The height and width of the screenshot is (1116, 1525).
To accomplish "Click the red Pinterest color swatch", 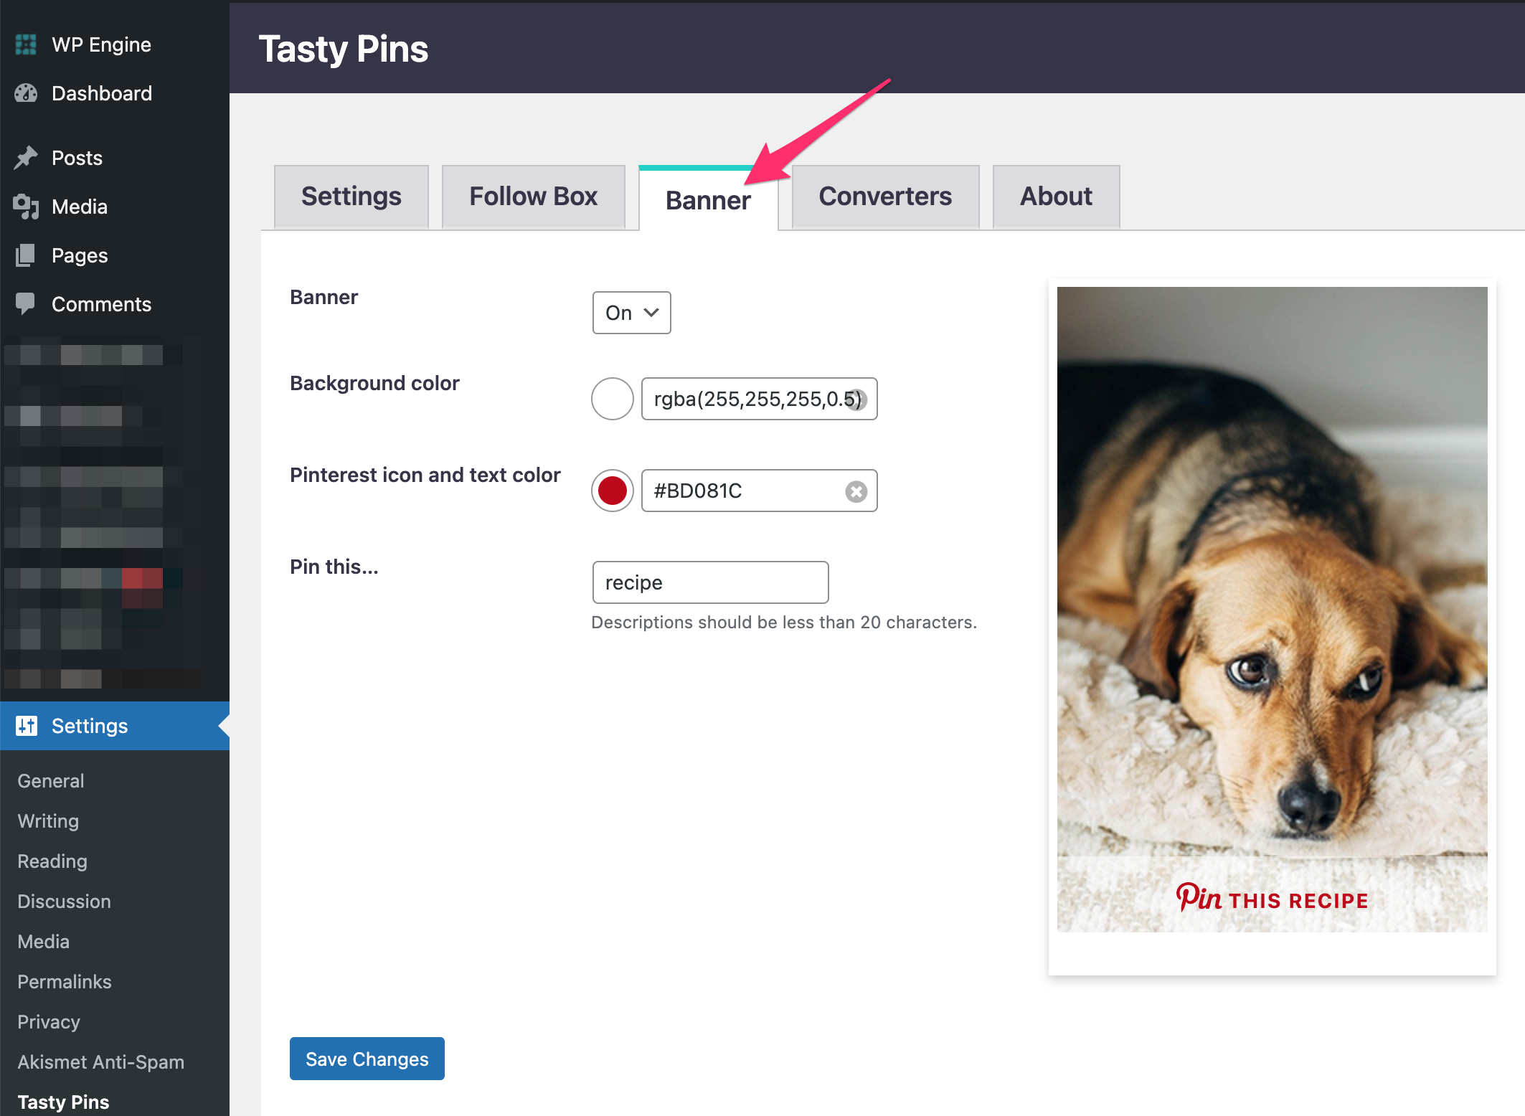I will click(x=613, y=491).
